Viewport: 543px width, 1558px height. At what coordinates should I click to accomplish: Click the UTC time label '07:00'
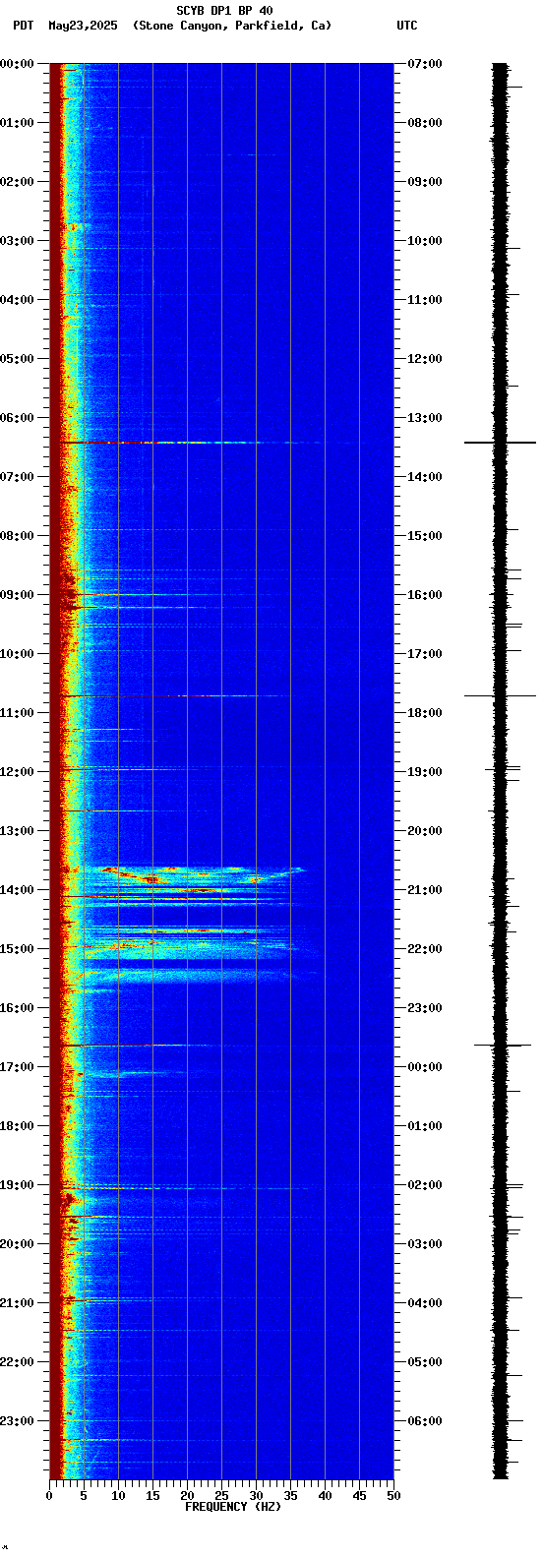[425, 64]
